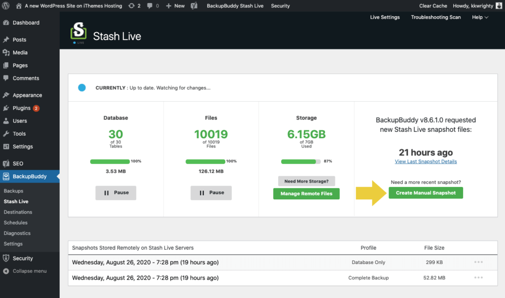Select the Stash Live submenu item

16,201
